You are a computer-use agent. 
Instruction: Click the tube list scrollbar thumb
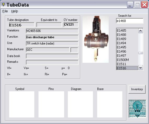tap(141, 53)
